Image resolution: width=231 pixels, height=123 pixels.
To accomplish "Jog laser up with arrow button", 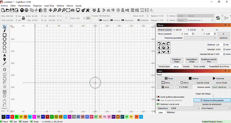I will (x=164, y=43).
